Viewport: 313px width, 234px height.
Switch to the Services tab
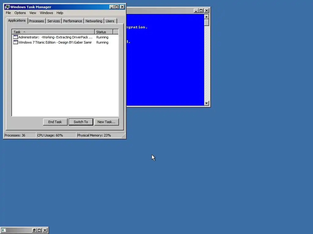coord(53,21)
